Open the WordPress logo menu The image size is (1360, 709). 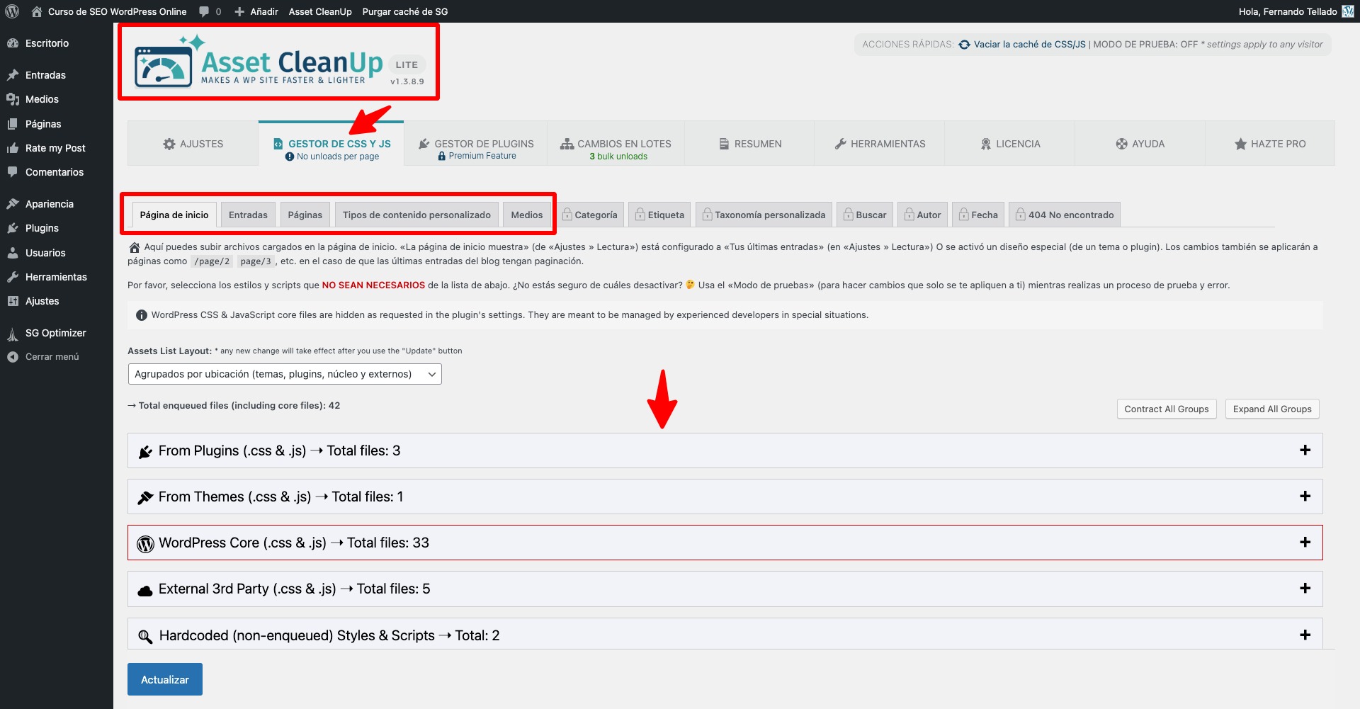[12, 11]
